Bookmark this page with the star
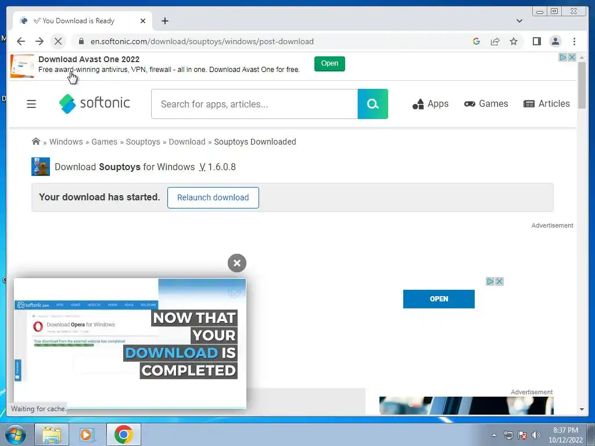 (514, 41)
